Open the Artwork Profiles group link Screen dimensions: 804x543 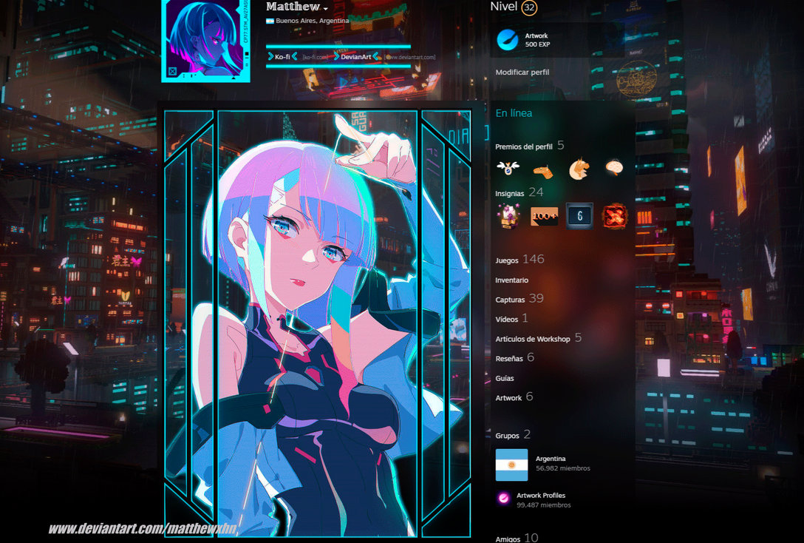(540, 495)
